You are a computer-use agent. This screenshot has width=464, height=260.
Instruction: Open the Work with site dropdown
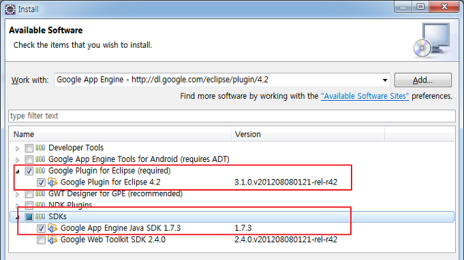385,80
